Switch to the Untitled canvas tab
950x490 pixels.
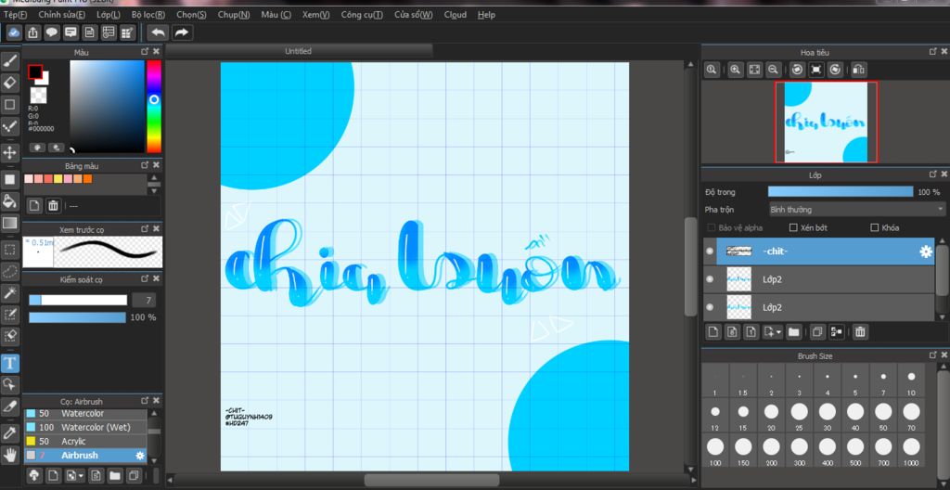298,52
